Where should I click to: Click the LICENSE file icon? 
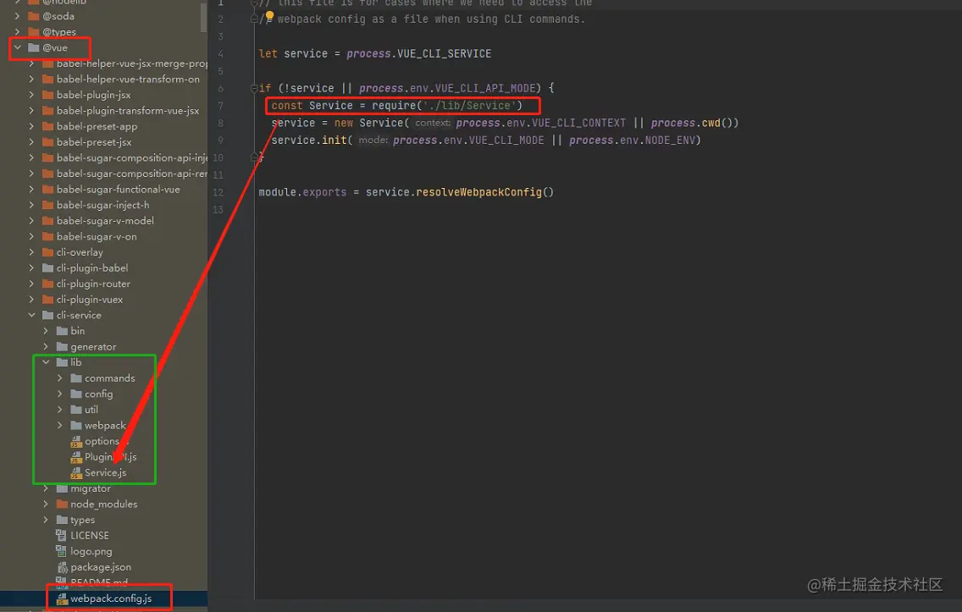tap(61, 535)
